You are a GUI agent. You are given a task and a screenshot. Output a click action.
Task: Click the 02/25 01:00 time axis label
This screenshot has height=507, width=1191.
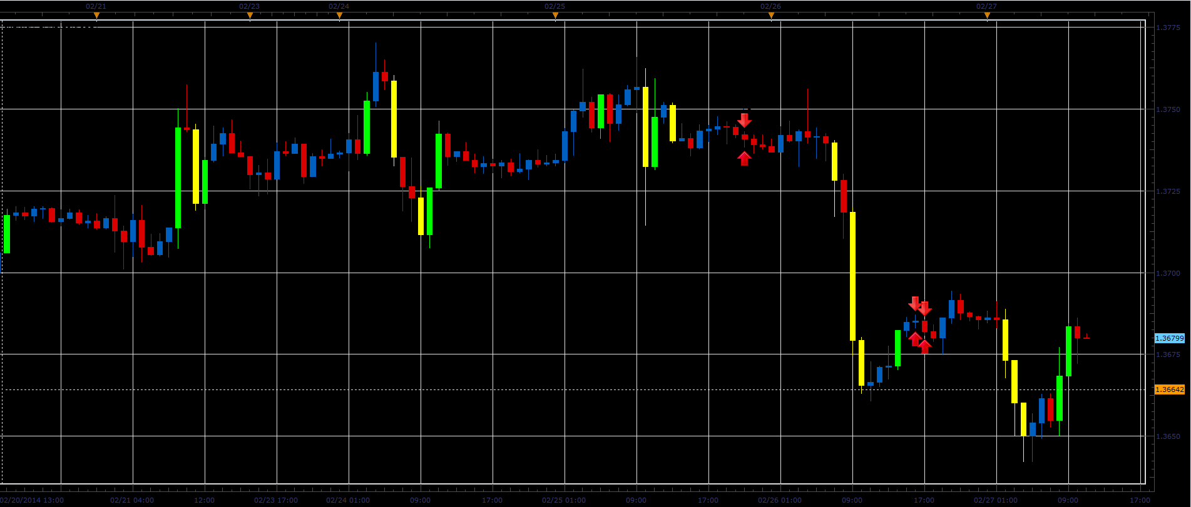pos(565,500)
